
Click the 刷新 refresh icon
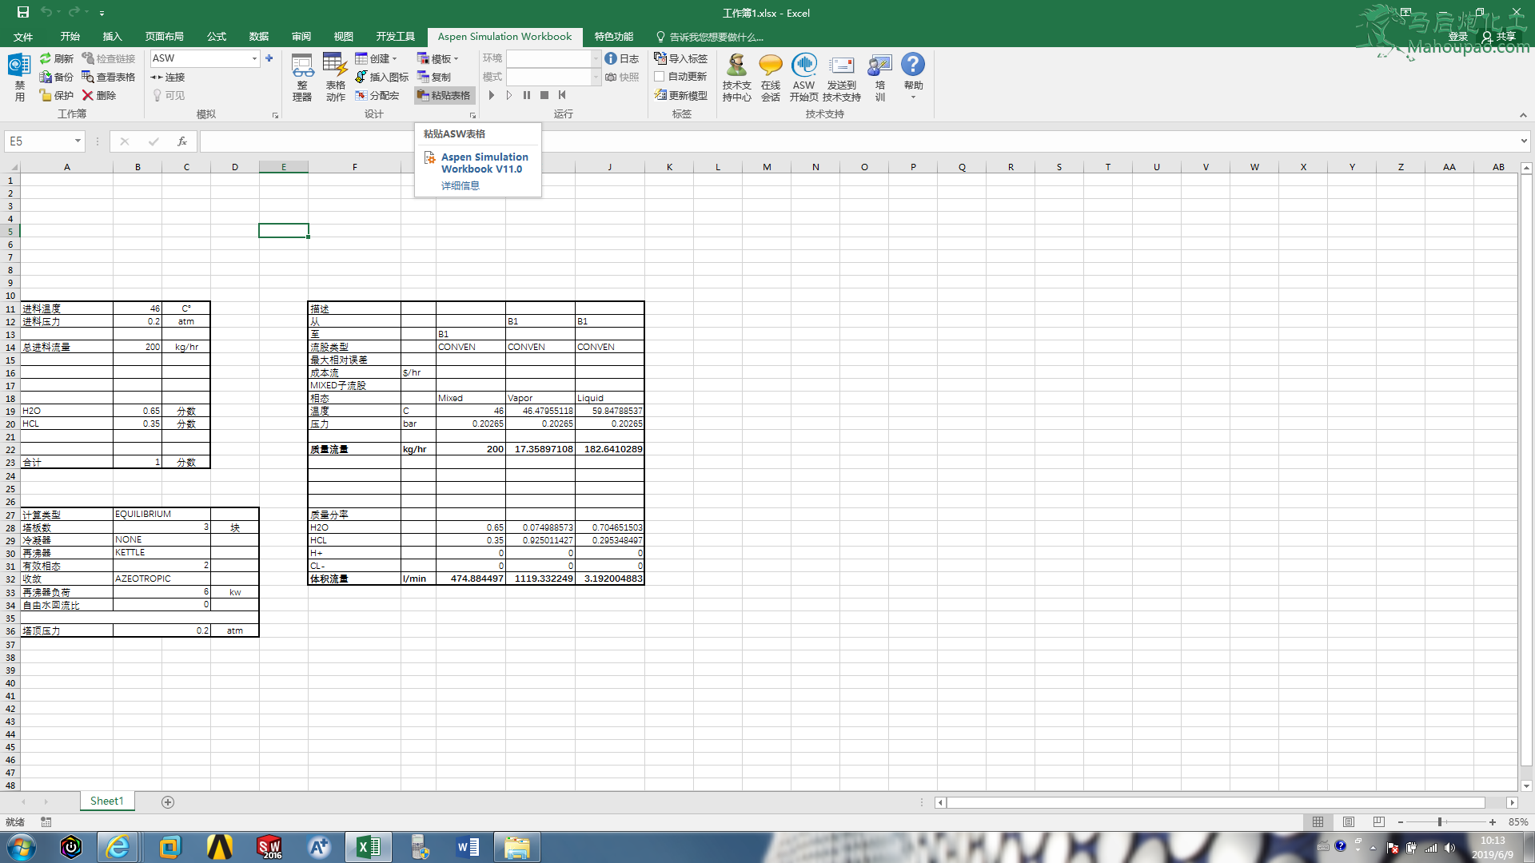(x=46, y=58)
